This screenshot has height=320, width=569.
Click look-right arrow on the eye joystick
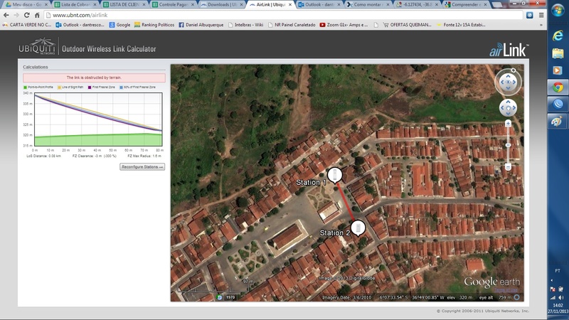(x=514, y=82)
